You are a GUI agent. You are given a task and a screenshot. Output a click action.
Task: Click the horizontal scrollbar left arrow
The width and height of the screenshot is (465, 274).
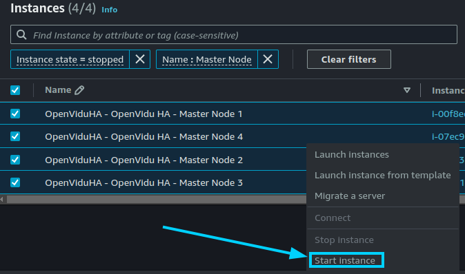(2, 200)
